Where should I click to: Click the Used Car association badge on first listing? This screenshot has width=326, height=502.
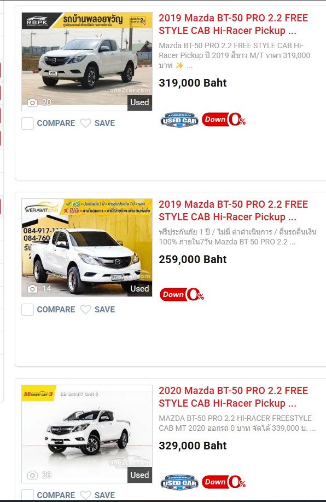click(x=179, y=120)
